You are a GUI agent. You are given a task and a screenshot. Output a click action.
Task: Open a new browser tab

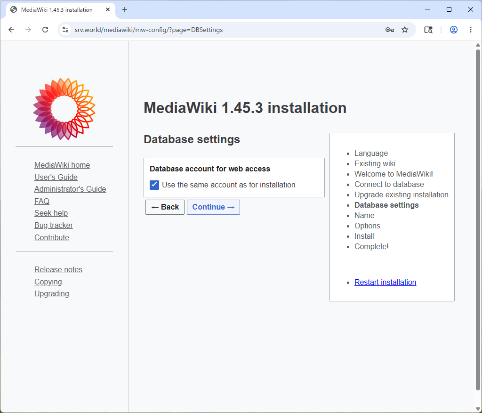[124, 9]
